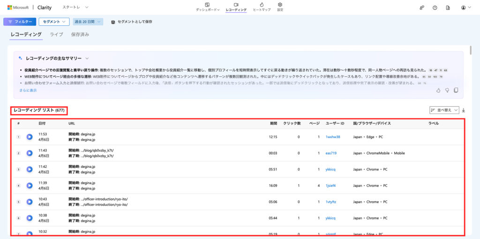
Task: Open the Settings gear in top navigation
Action: click(x=280, y=7)
